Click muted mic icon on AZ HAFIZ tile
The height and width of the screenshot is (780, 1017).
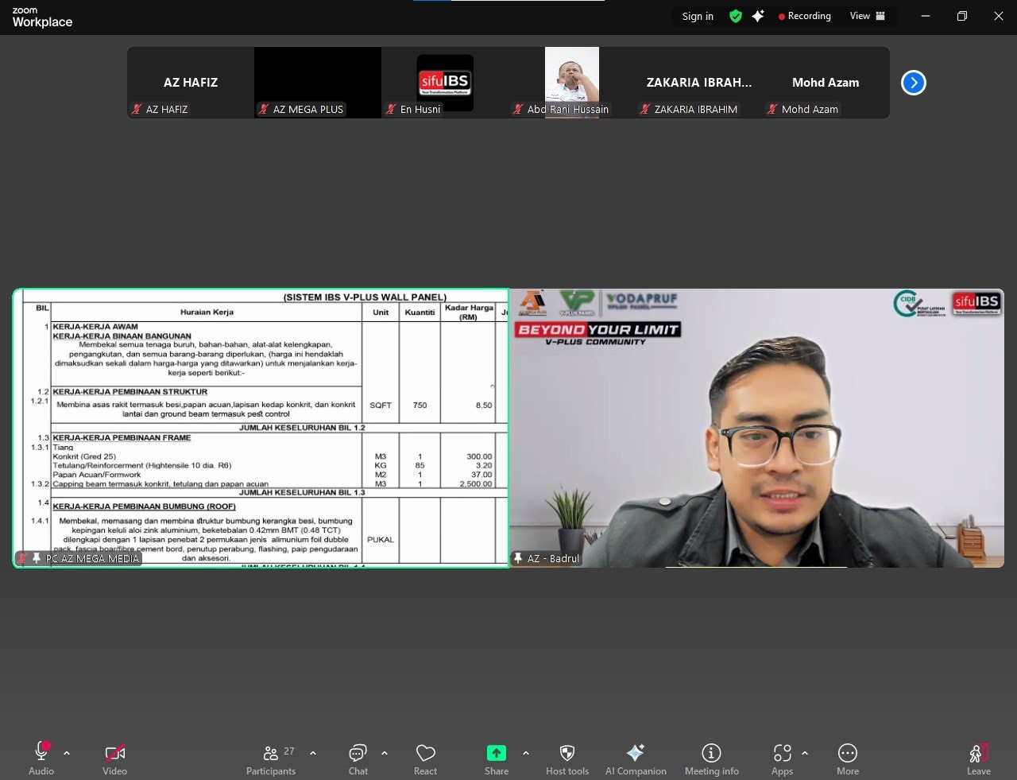pos(137,110)
